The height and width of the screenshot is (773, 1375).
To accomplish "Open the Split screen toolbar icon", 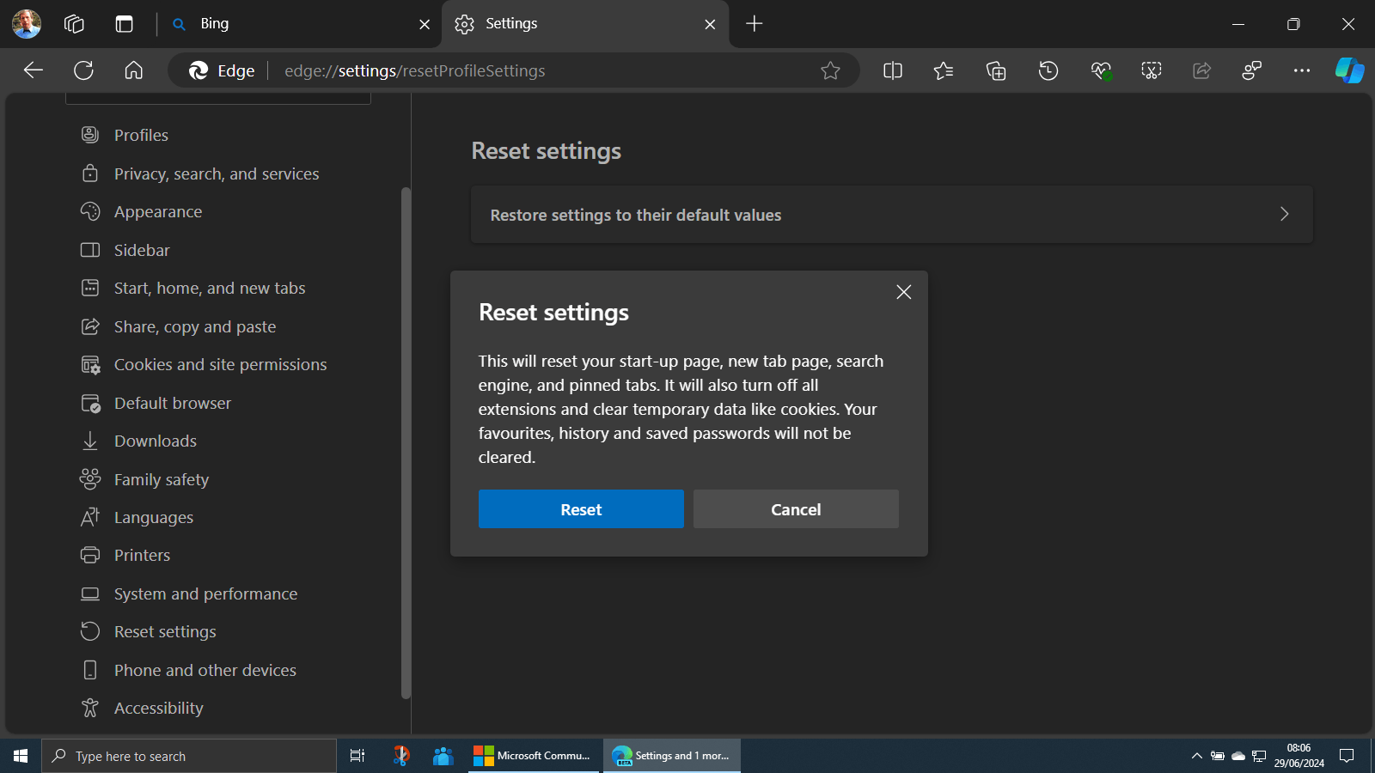I will (x=893, y=70).
